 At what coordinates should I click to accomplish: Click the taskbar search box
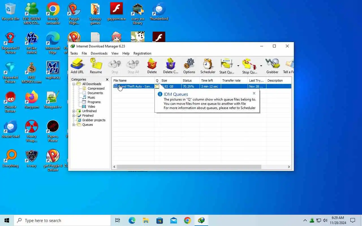coord(62,220)
